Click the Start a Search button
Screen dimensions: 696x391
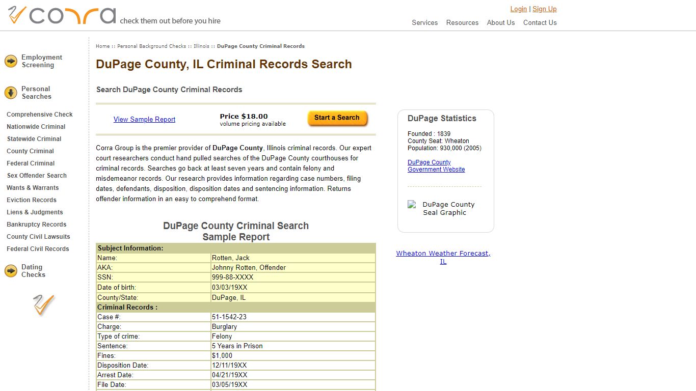[x=337, y=118]
